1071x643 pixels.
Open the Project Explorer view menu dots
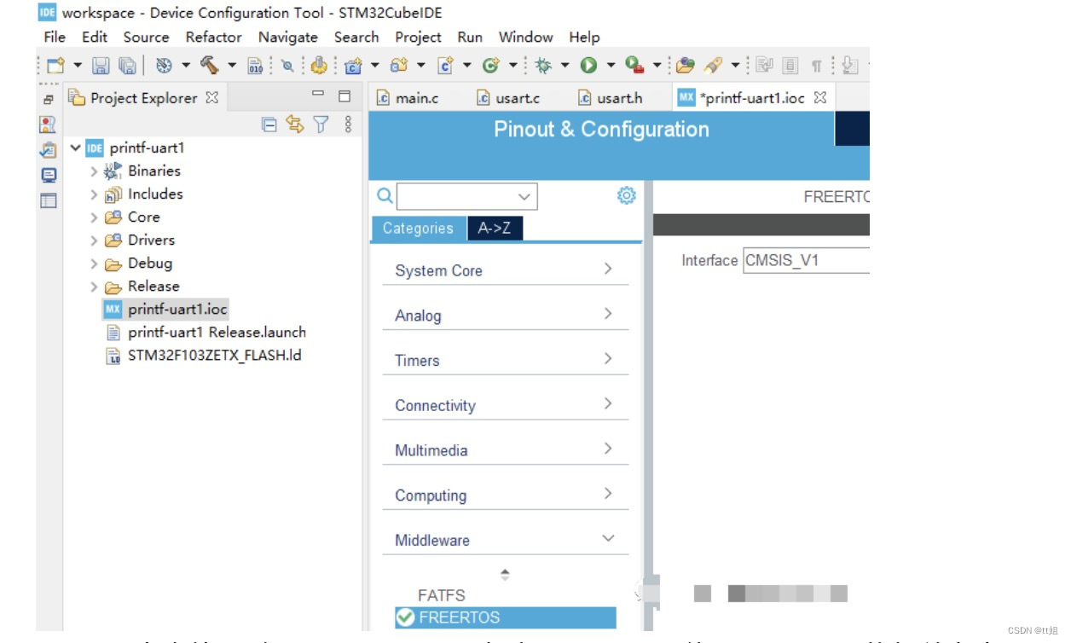coord(348,125)
